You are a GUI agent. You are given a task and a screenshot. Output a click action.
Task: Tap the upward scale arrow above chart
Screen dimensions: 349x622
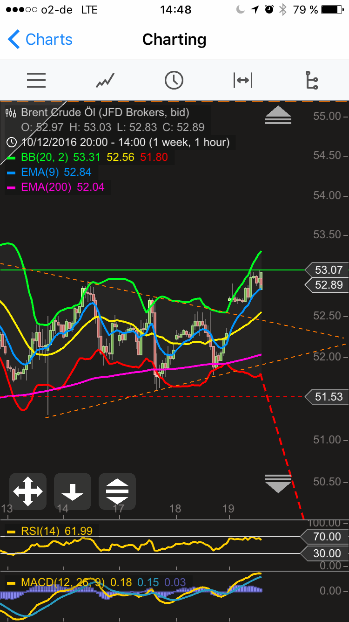278,115
